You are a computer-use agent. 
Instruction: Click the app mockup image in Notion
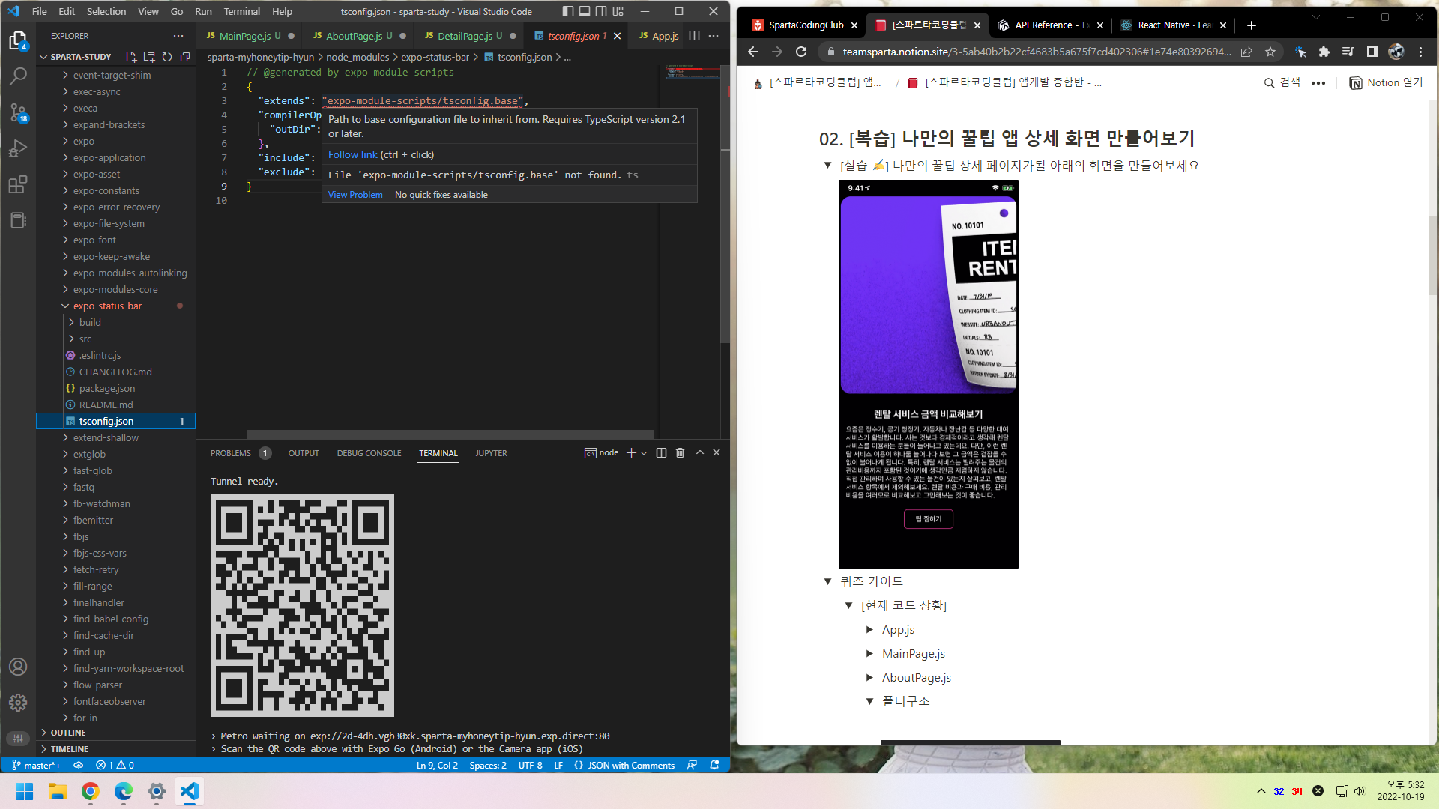click(928, 374)
